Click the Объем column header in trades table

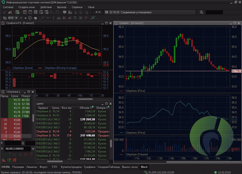[84, 108]
